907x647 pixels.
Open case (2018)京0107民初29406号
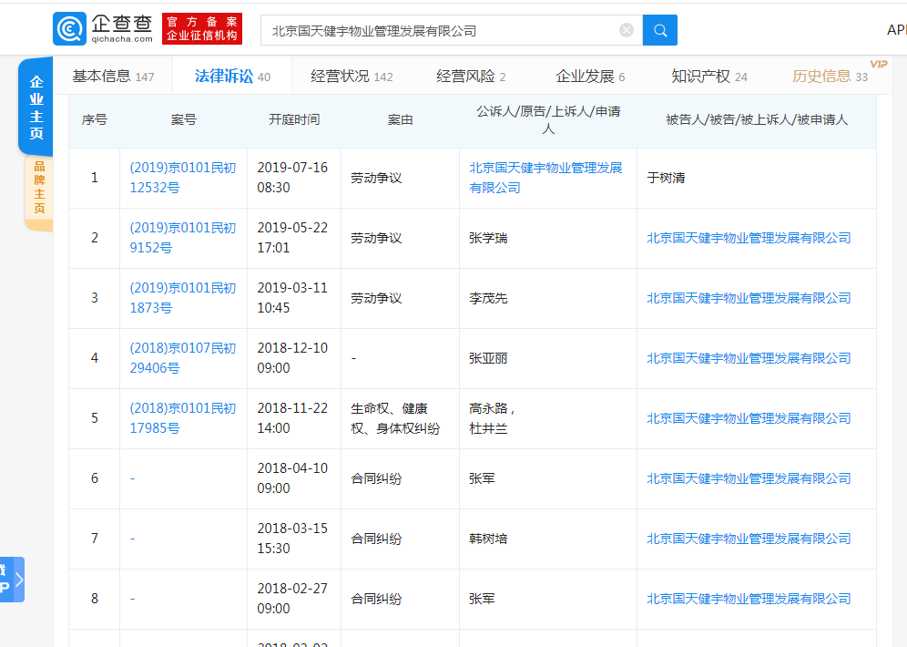coord(183,358)
